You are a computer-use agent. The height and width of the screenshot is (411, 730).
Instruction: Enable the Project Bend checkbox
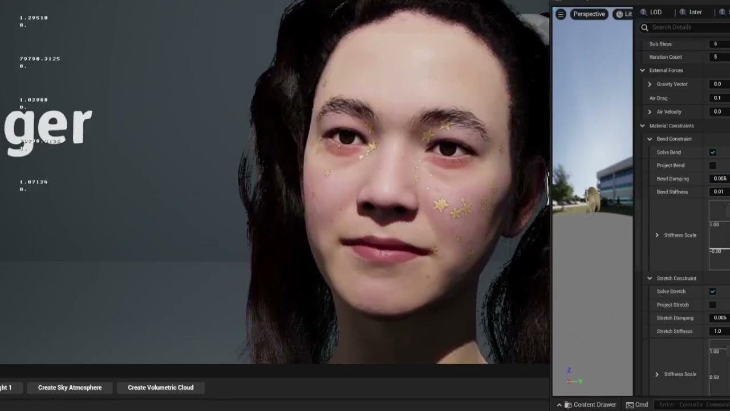pos(713,166)
